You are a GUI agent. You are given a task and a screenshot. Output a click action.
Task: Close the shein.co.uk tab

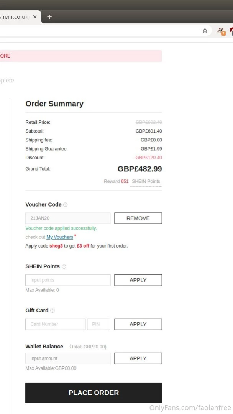tap(35, 17)
